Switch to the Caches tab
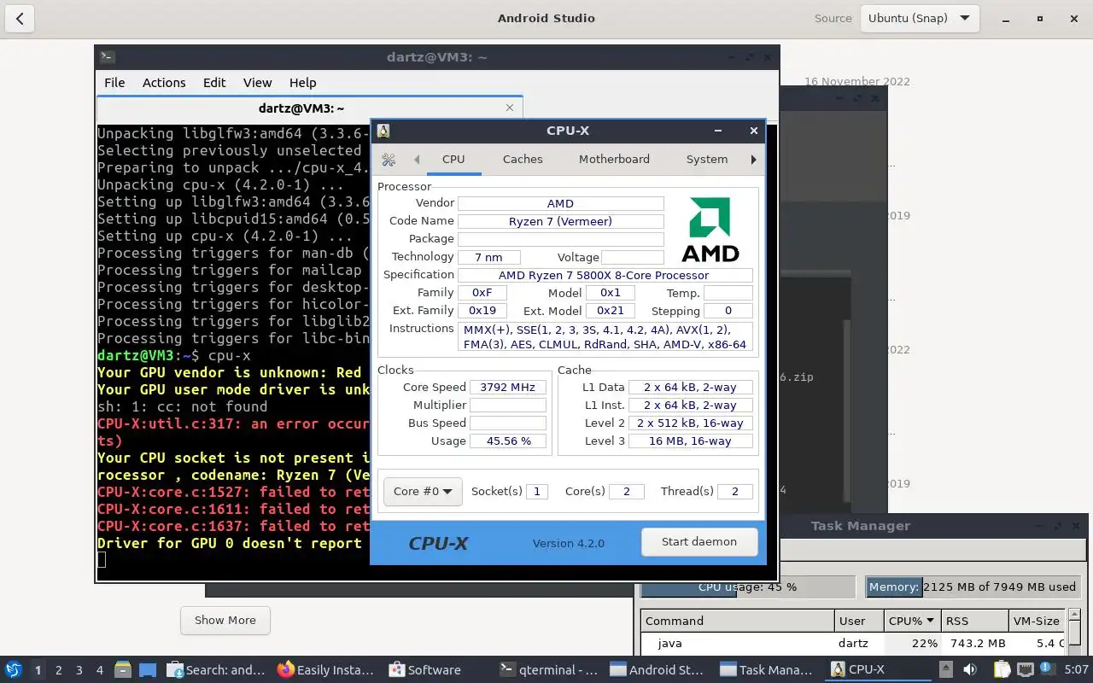The image size is (1093, 683). click(523, 160)
